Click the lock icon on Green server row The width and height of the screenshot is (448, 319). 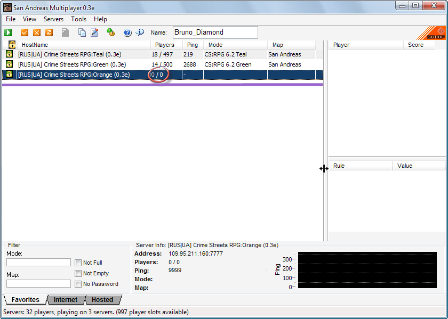(x=9, y=64)
